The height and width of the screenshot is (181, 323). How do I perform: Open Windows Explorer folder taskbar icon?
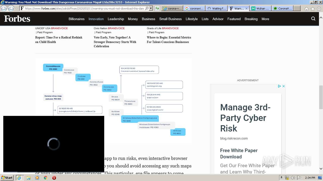[29, 178]
